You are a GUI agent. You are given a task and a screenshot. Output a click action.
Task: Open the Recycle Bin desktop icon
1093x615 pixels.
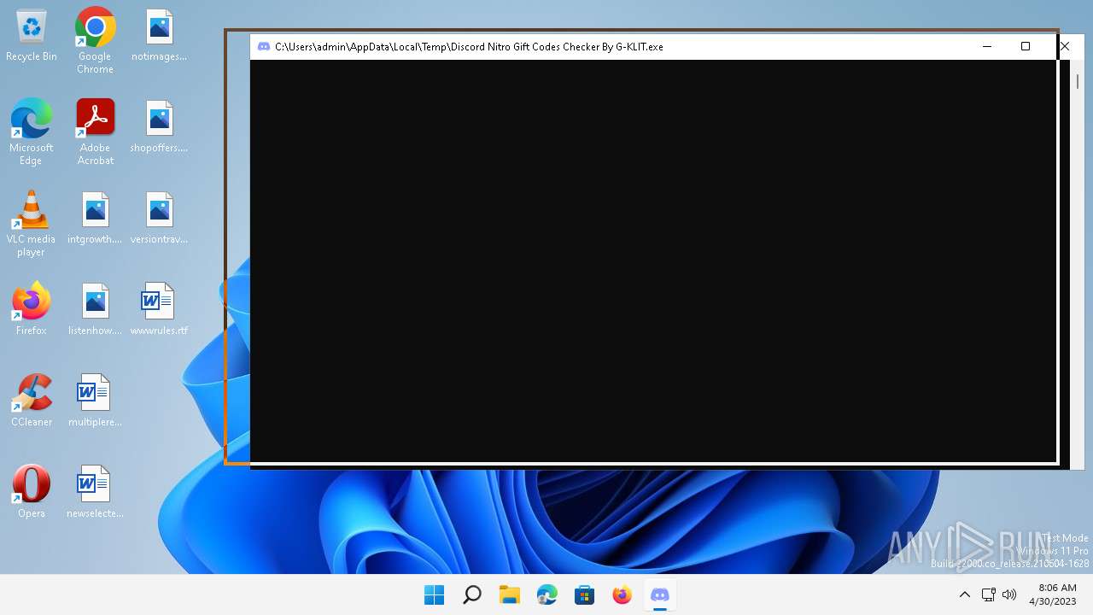pos(32,36)
